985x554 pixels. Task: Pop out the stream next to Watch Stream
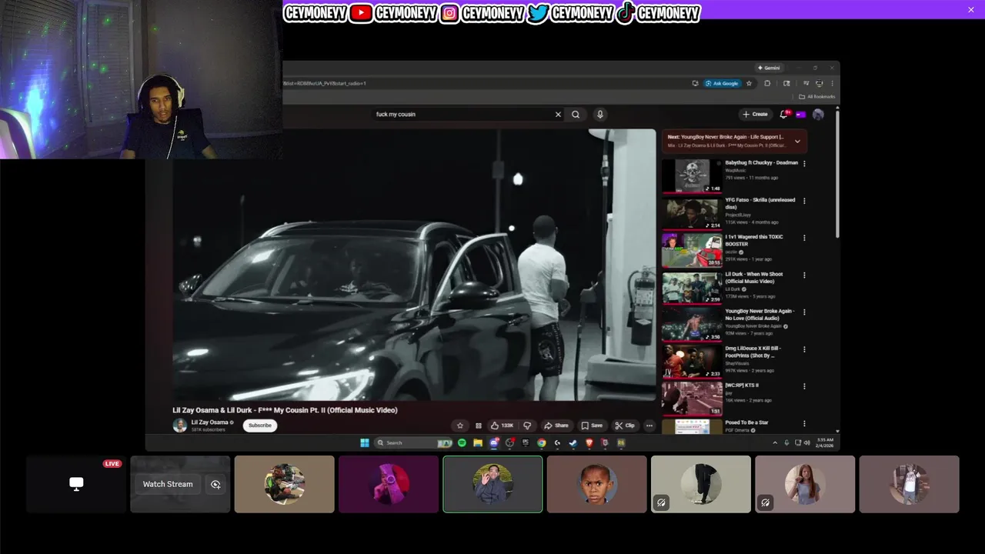click(x=215, y=484)
